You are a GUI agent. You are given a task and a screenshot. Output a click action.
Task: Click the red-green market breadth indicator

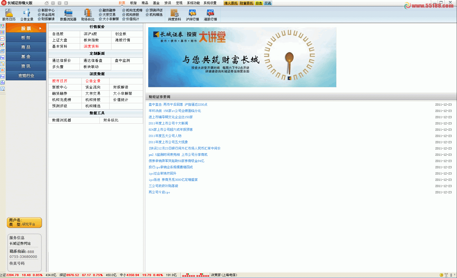tap(195, 275)
